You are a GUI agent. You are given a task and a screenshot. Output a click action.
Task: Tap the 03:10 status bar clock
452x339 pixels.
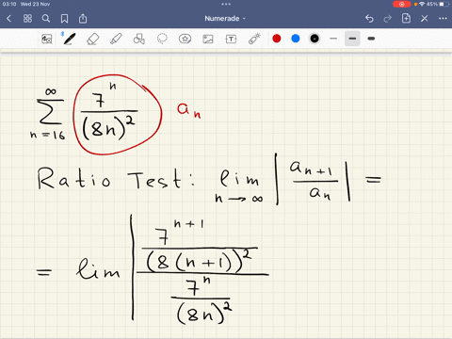click(x=9, y=4)
